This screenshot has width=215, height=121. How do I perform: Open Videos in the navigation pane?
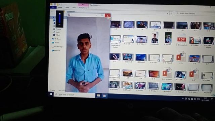point(57,35)
